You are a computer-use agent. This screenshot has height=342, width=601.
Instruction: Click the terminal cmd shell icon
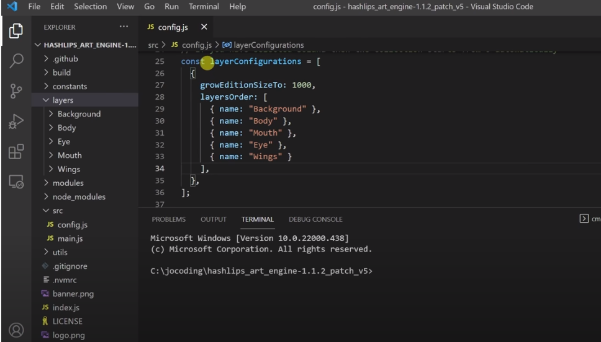(584, 219)
